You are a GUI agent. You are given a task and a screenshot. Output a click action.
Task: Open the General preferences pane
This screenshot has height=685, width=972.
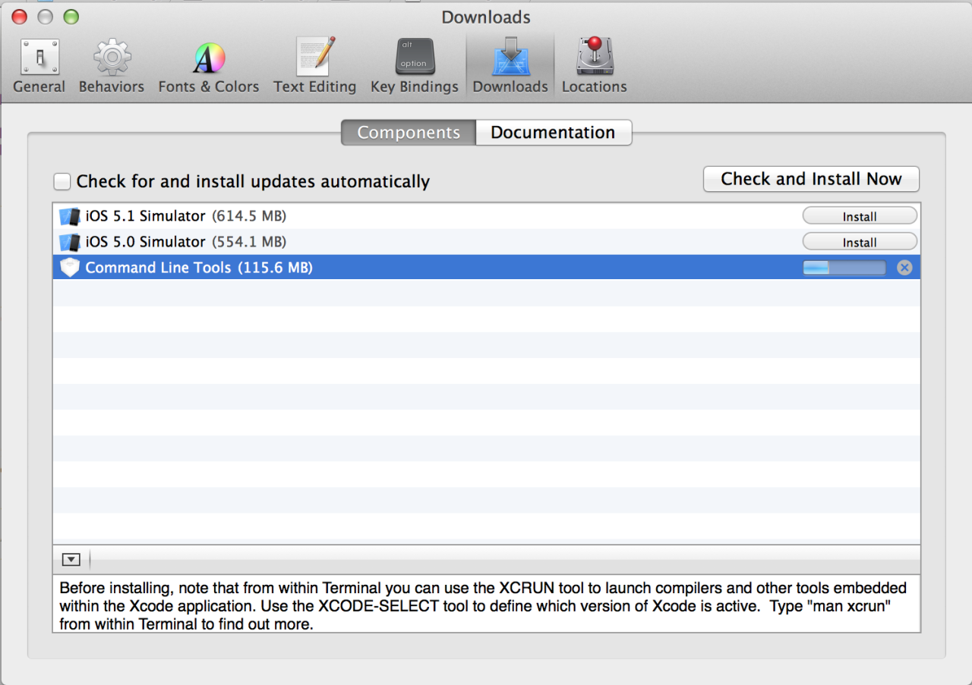tap(39, 67)
